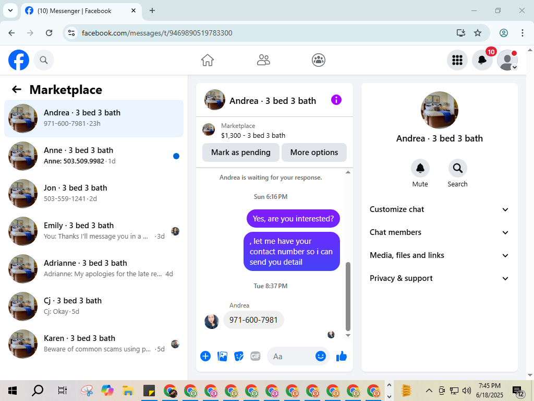Viewport: 534px width, 401px height.
Task: Open Adrianne · 3 bed 3 bath conversation
Action: [94, 268]
